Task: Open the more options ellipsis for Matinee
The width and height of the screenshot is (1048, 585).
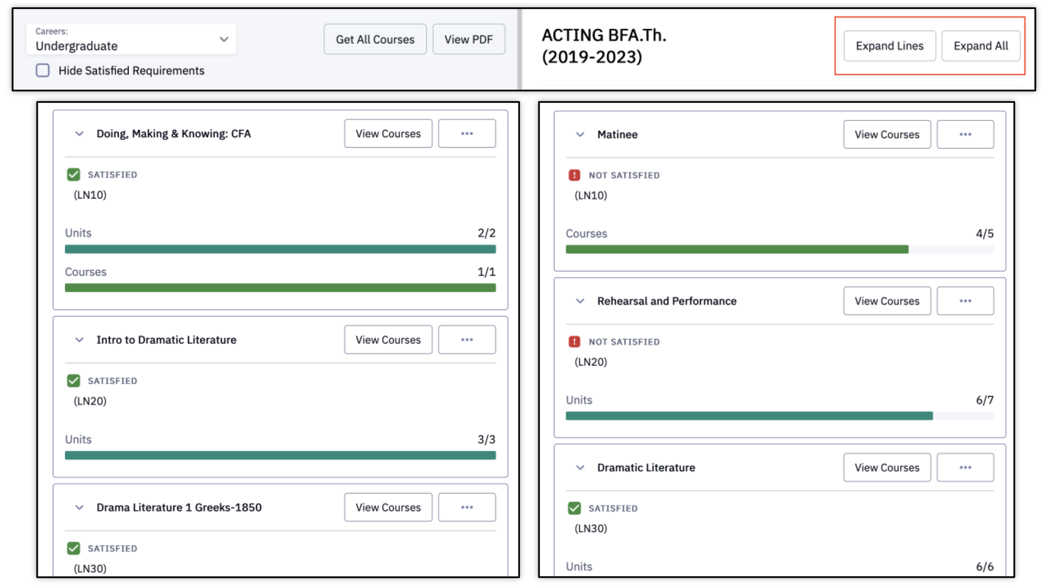Action: (x=965, y=135)
